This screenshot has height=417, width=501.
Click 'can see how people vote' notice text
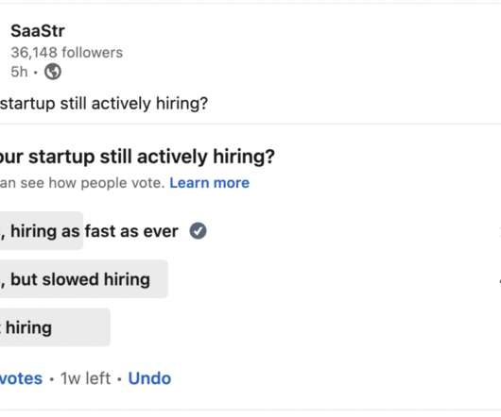pos(82,183)
